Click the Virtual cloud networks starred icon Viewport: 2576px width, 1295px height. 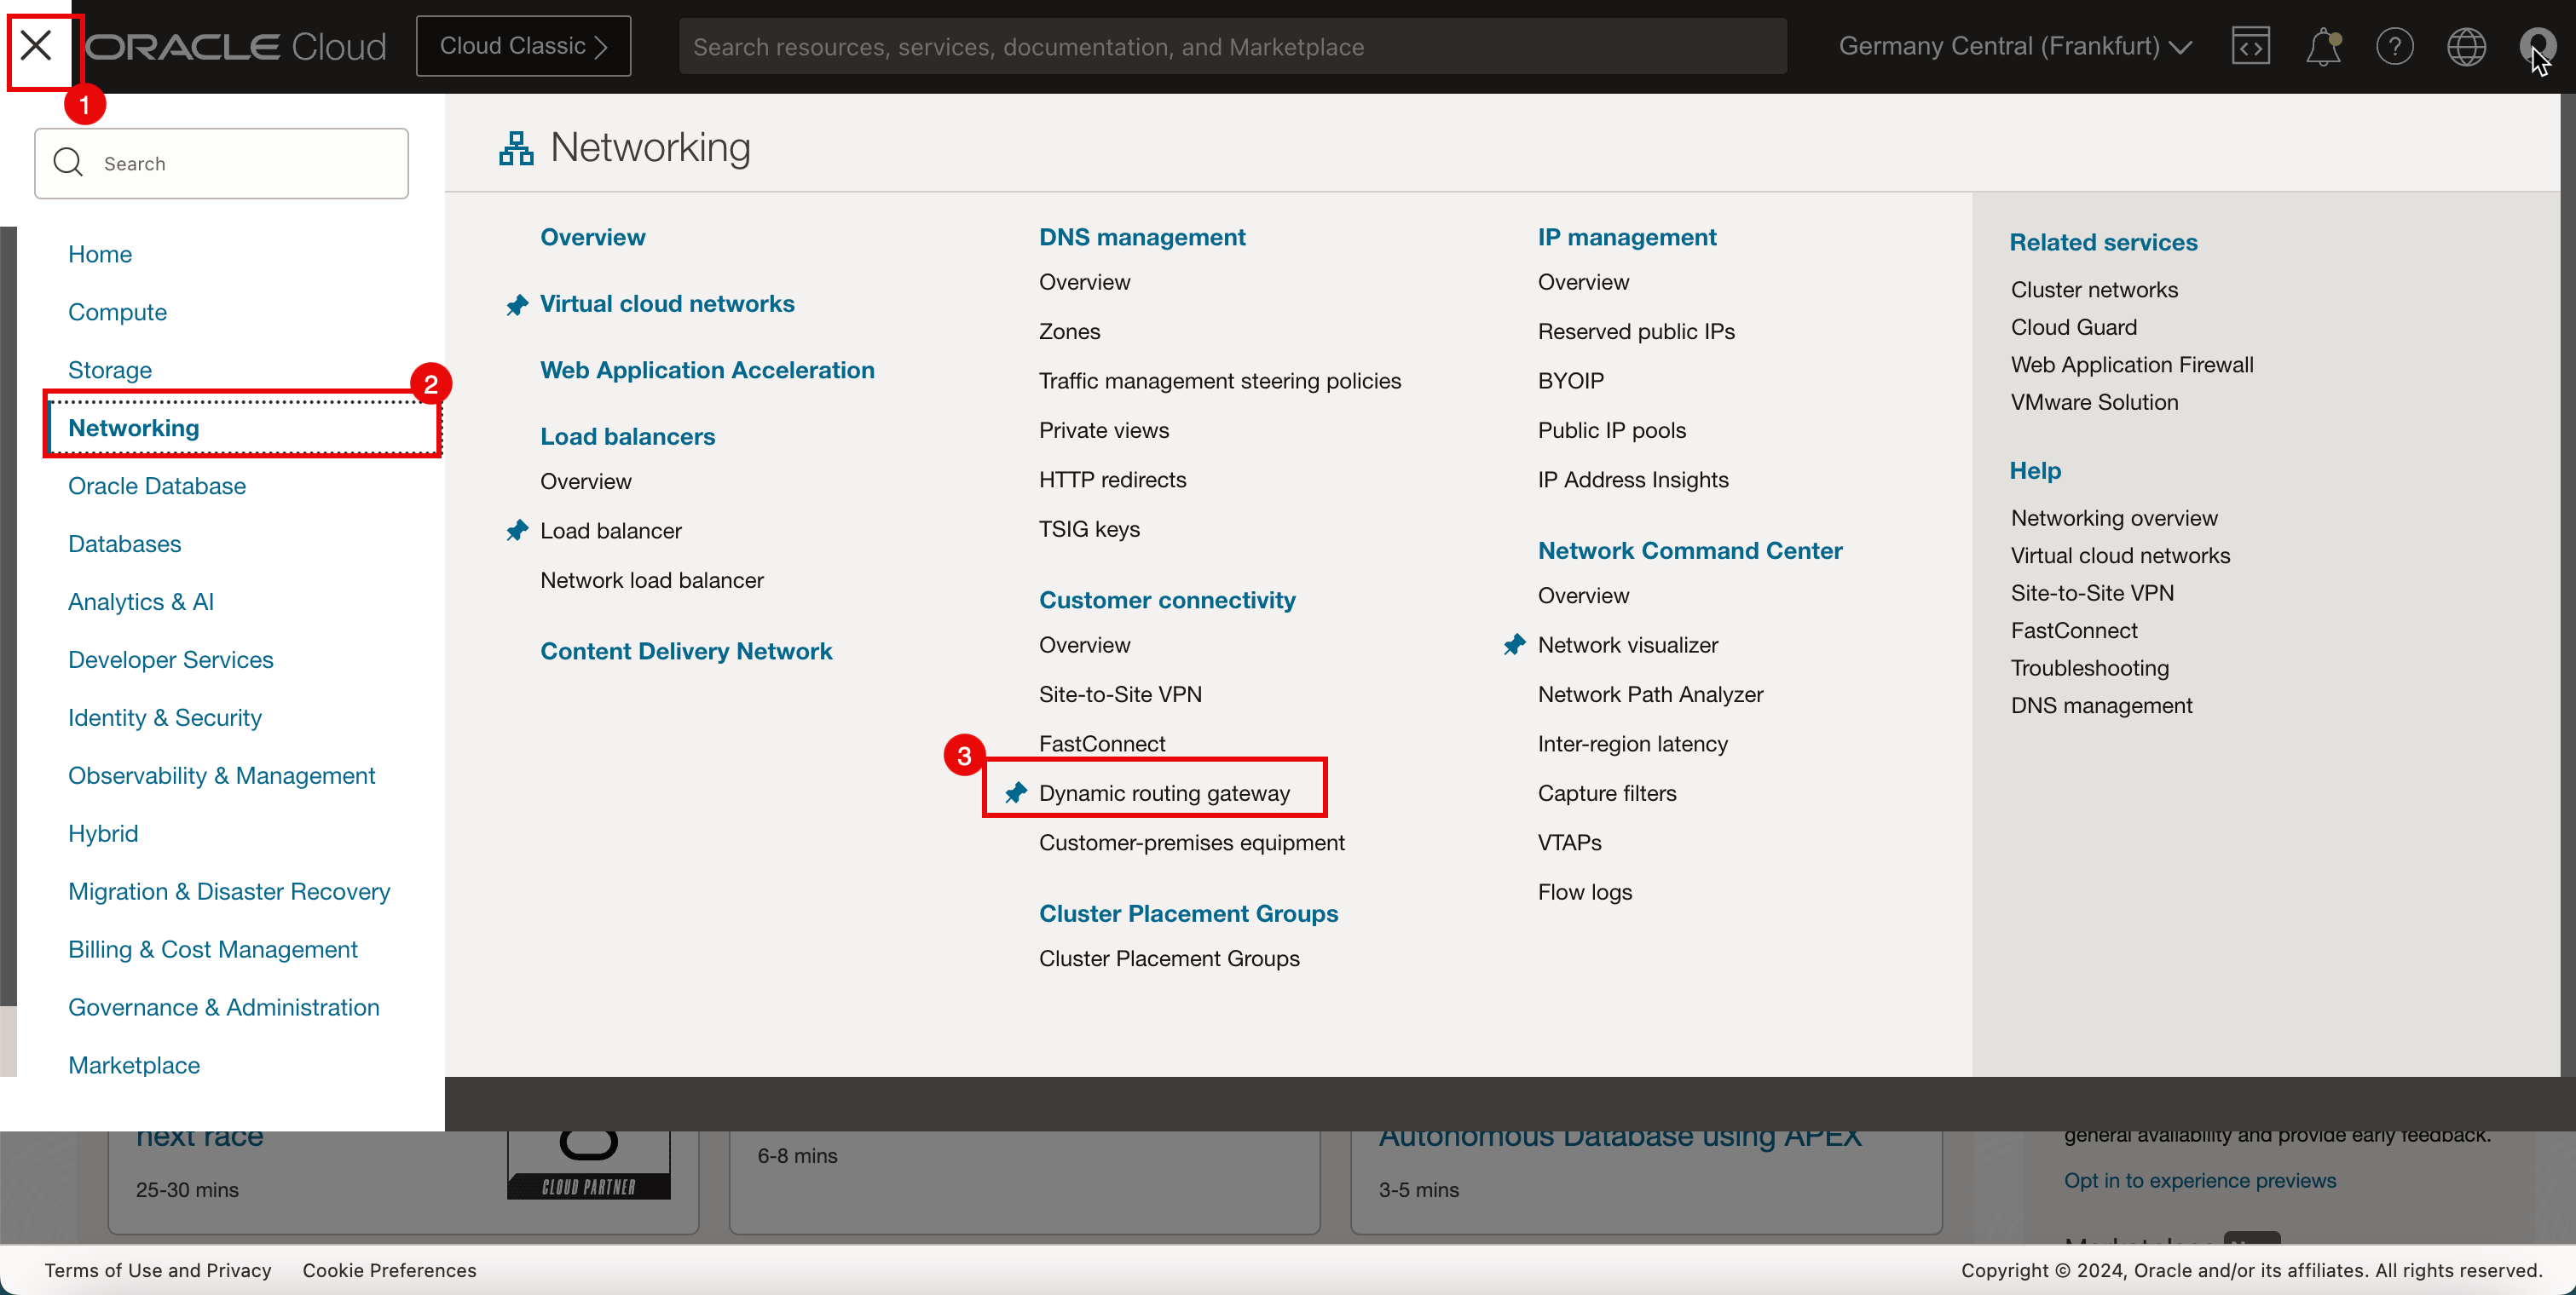tap(517, 304)
